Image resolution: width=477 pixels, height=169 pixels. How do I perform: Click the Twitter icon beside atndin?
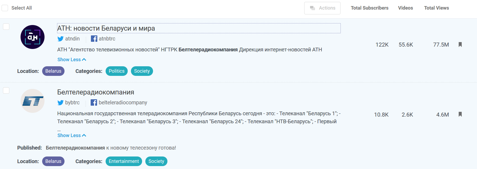click(61, 39)
